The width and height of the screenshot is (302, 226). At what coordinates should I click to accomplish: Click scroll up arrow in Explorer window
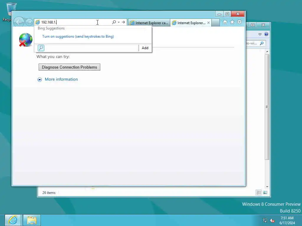pos(267,51)
